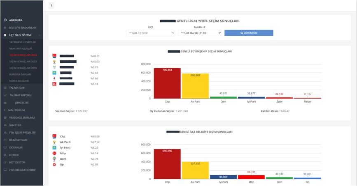Click the Talimat Raporu chart icon
Viewport: 357px width, 186px height.
(5, 95)
